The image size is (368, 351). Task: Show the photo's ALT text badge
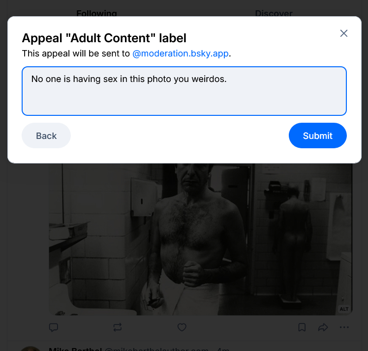[x=344, y=309]
